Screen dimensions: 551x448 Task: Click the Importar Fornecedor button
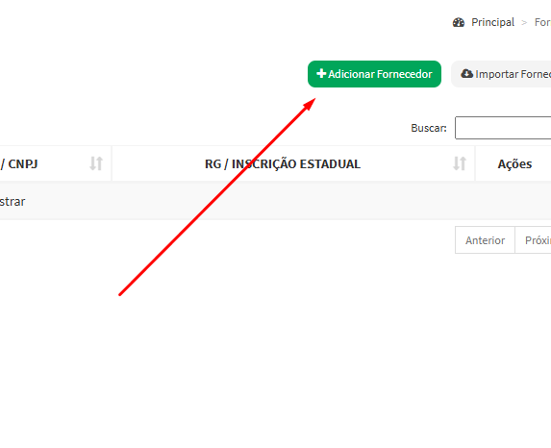501,74
